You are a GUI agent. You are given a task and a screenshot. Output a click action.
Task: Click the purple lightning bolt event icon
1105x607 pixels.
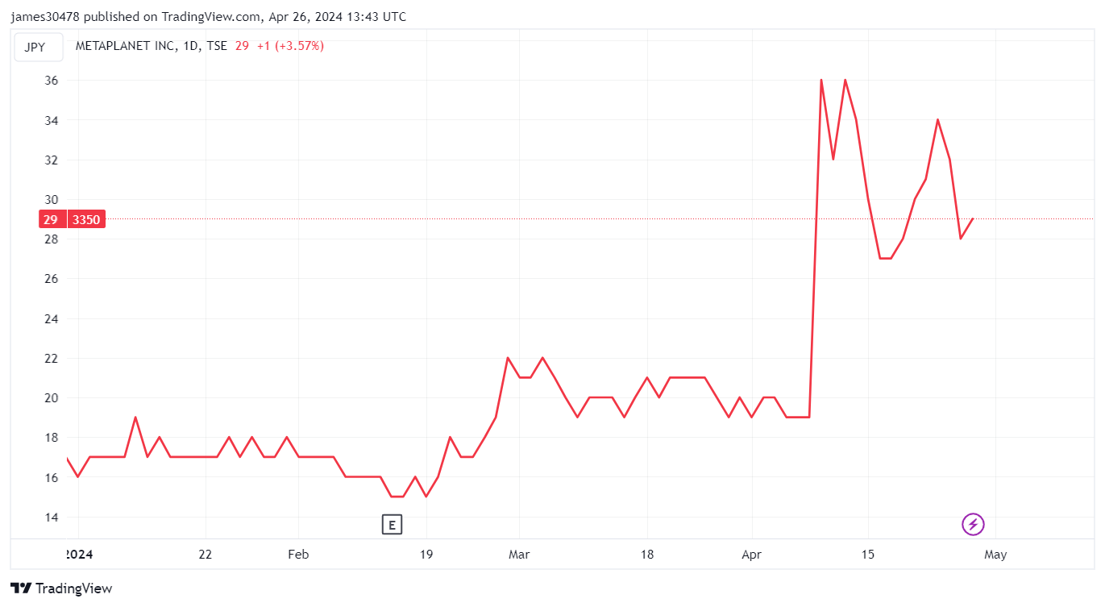coord(973,525)
